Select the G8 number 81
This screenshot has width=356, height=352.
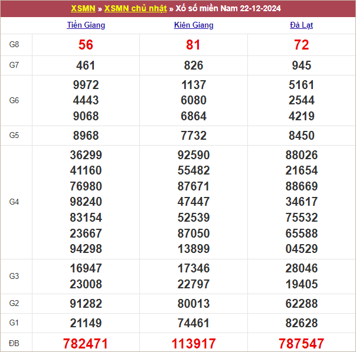(x=194, y=45)
